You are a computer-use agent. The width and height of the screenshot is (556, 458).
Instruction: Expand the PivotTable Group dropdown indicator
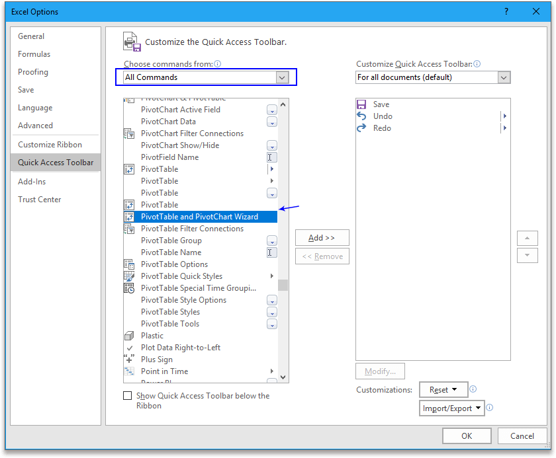tap(271, 241)
